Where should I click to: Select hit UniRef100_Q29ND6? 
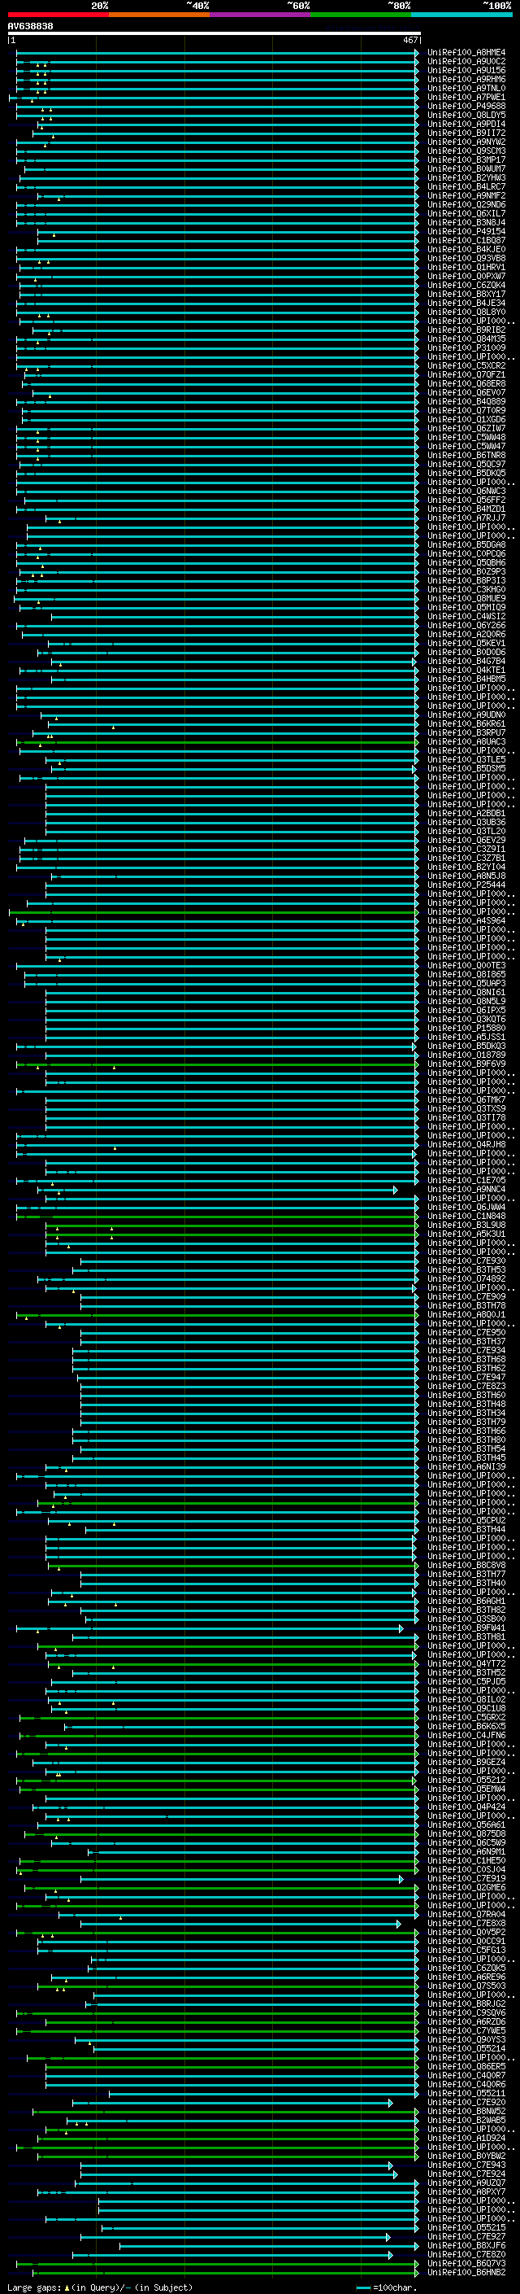(x=466, y=205)
